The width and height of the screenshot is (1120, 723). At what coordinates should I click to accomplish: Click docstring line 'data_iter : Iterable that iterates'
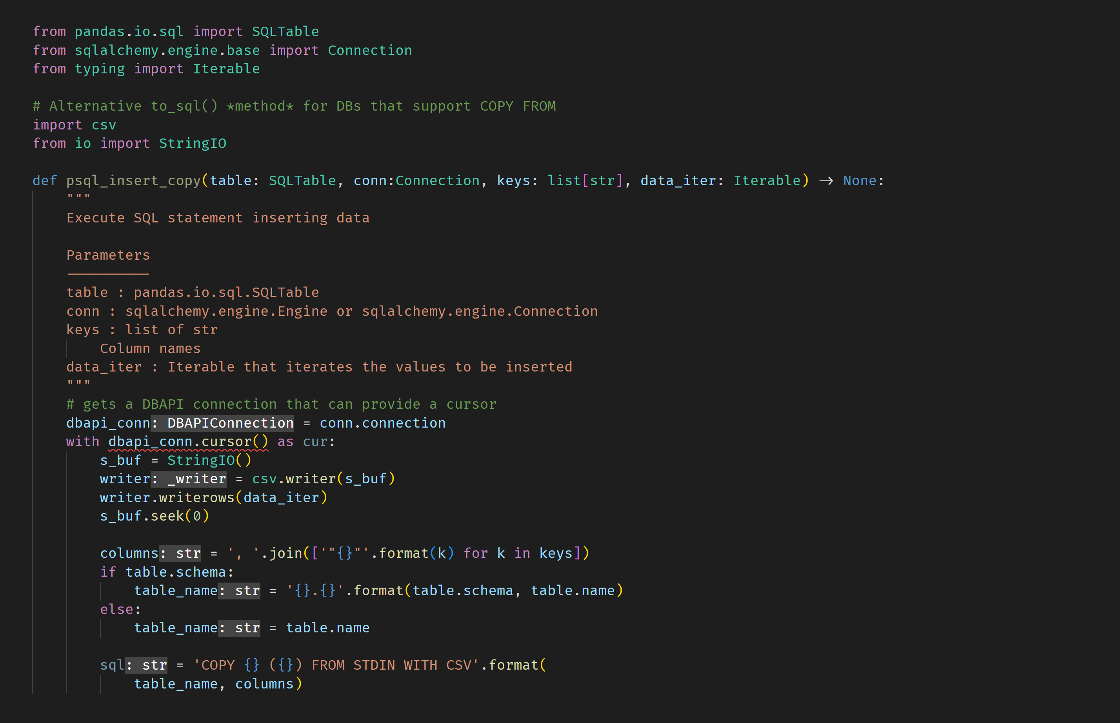pos(319,367)
